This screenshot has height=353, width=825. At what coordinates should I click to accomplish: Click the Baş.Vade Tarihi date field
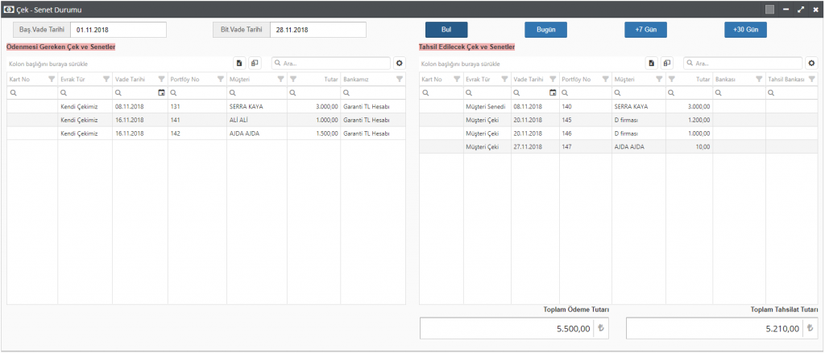(x=118, y=30)
